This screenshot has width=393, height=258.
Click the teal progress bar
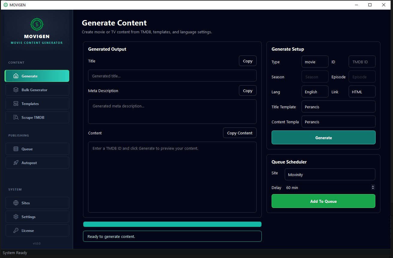point(172,224)
